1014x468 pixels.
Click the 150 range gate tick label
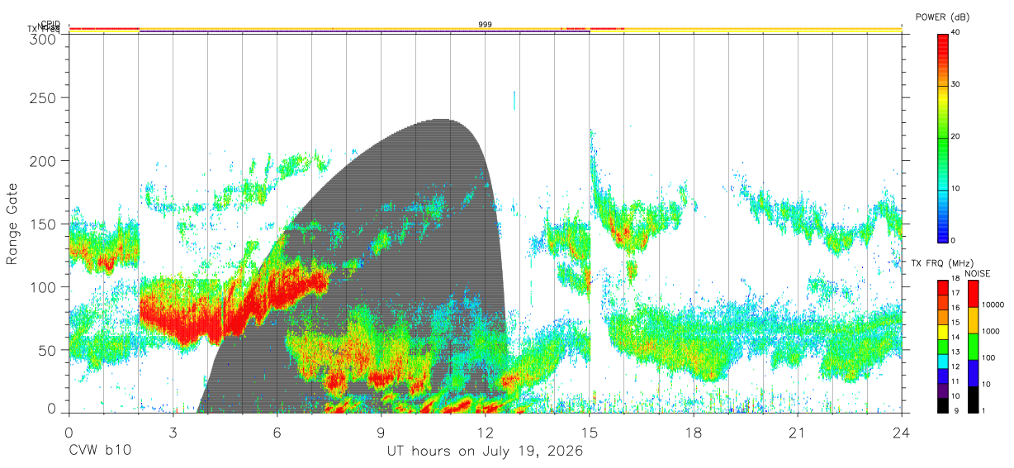tap(43, 224)
